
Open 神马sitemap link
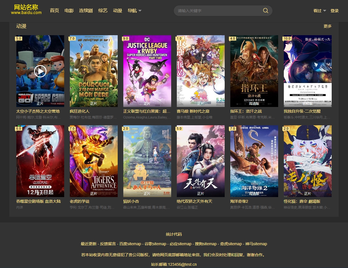(256, 244)
